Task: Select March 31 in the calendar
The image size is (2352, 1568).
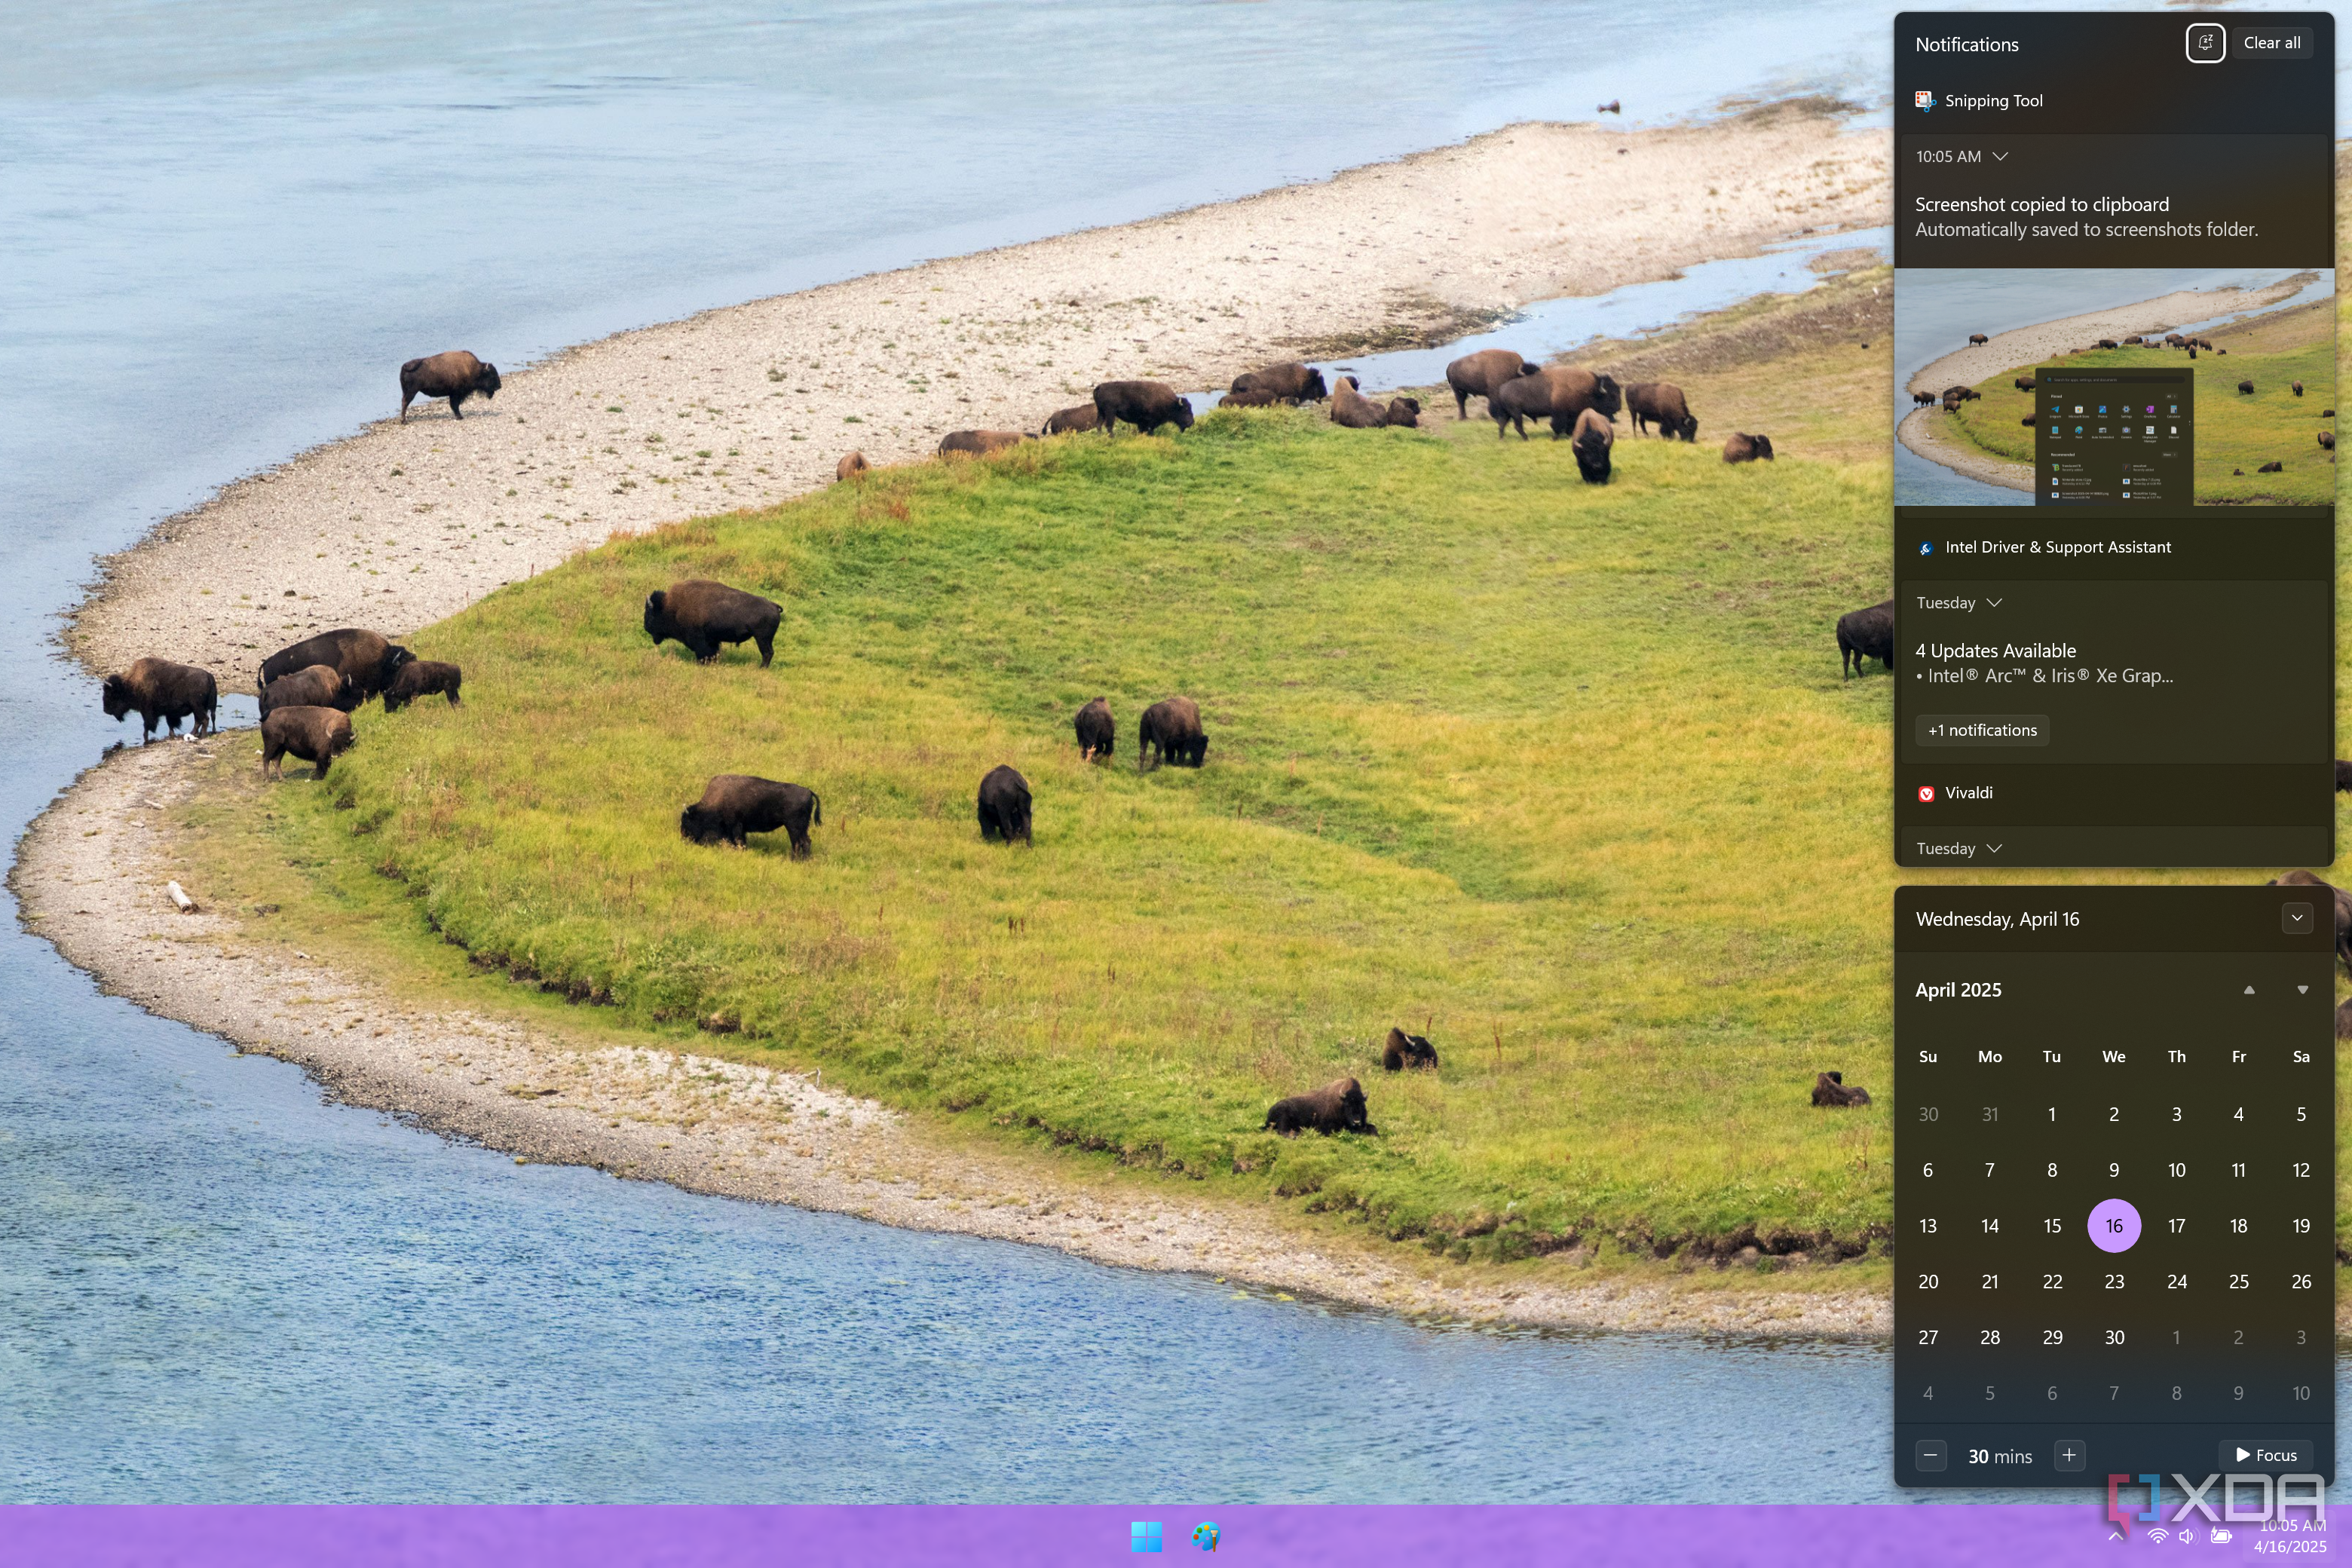Action: [1989, 1114]
